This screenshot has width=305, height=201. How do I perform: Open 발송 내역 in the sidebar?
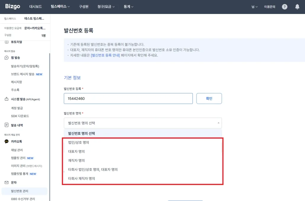[x=17, y=125]
